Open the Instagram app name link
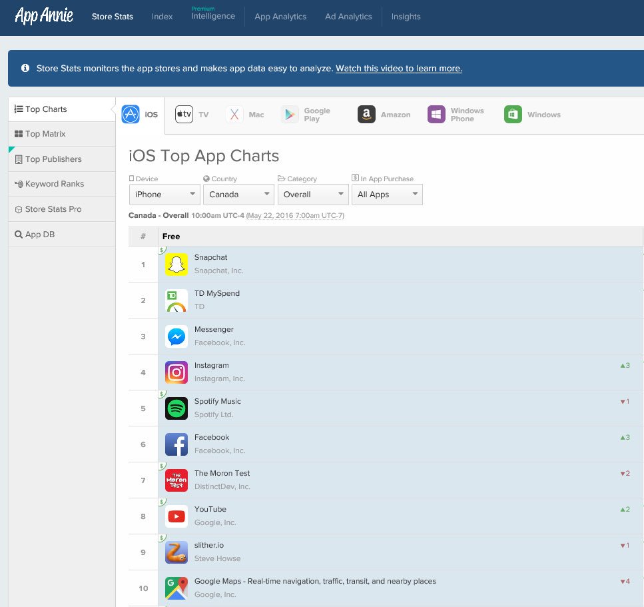Screen dimensions: 644x607 tap(212, 365)
